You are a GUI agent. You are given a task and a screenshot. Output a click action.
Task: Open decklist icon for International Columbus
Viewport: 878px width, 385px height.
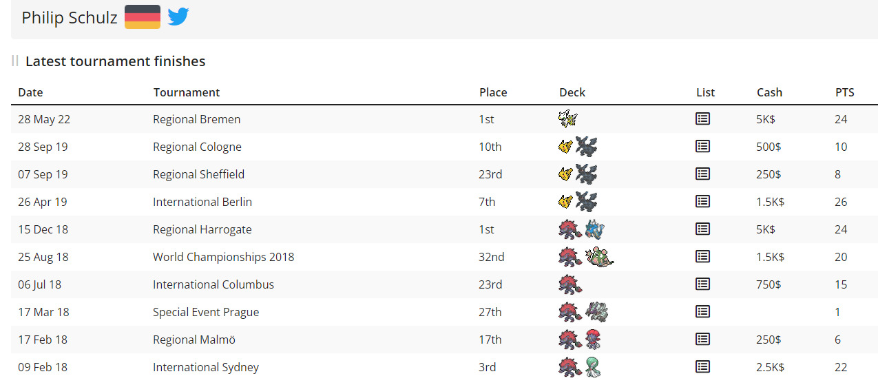coord(702,284)
